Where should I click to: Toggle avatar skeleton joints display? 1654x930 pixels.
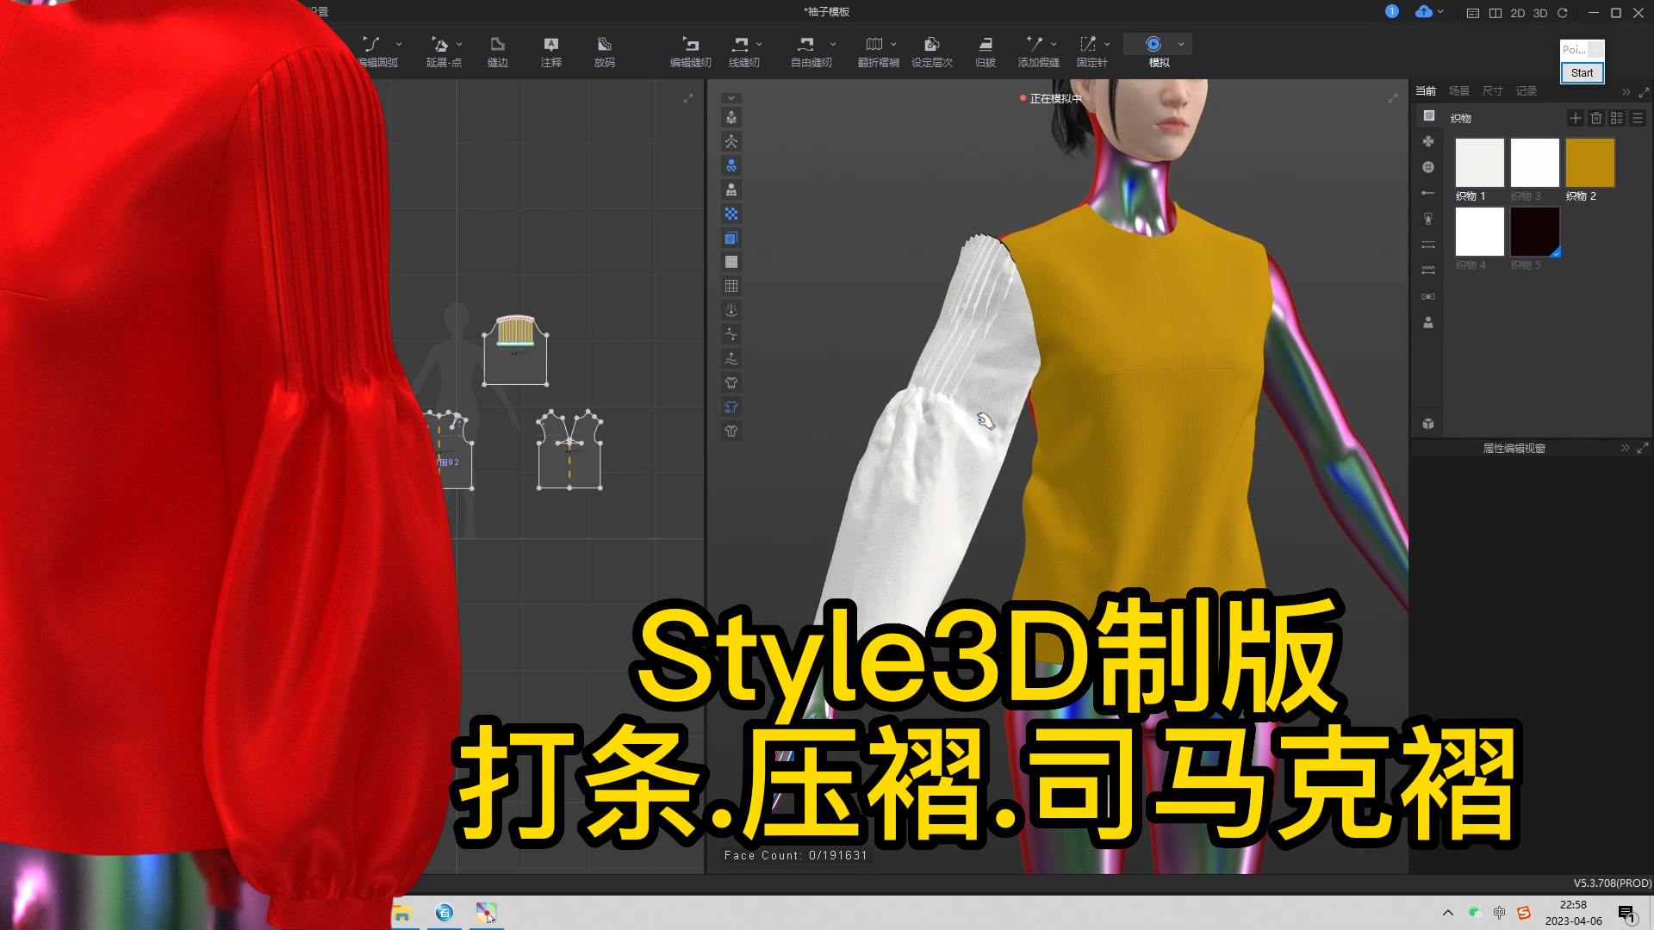731,142
